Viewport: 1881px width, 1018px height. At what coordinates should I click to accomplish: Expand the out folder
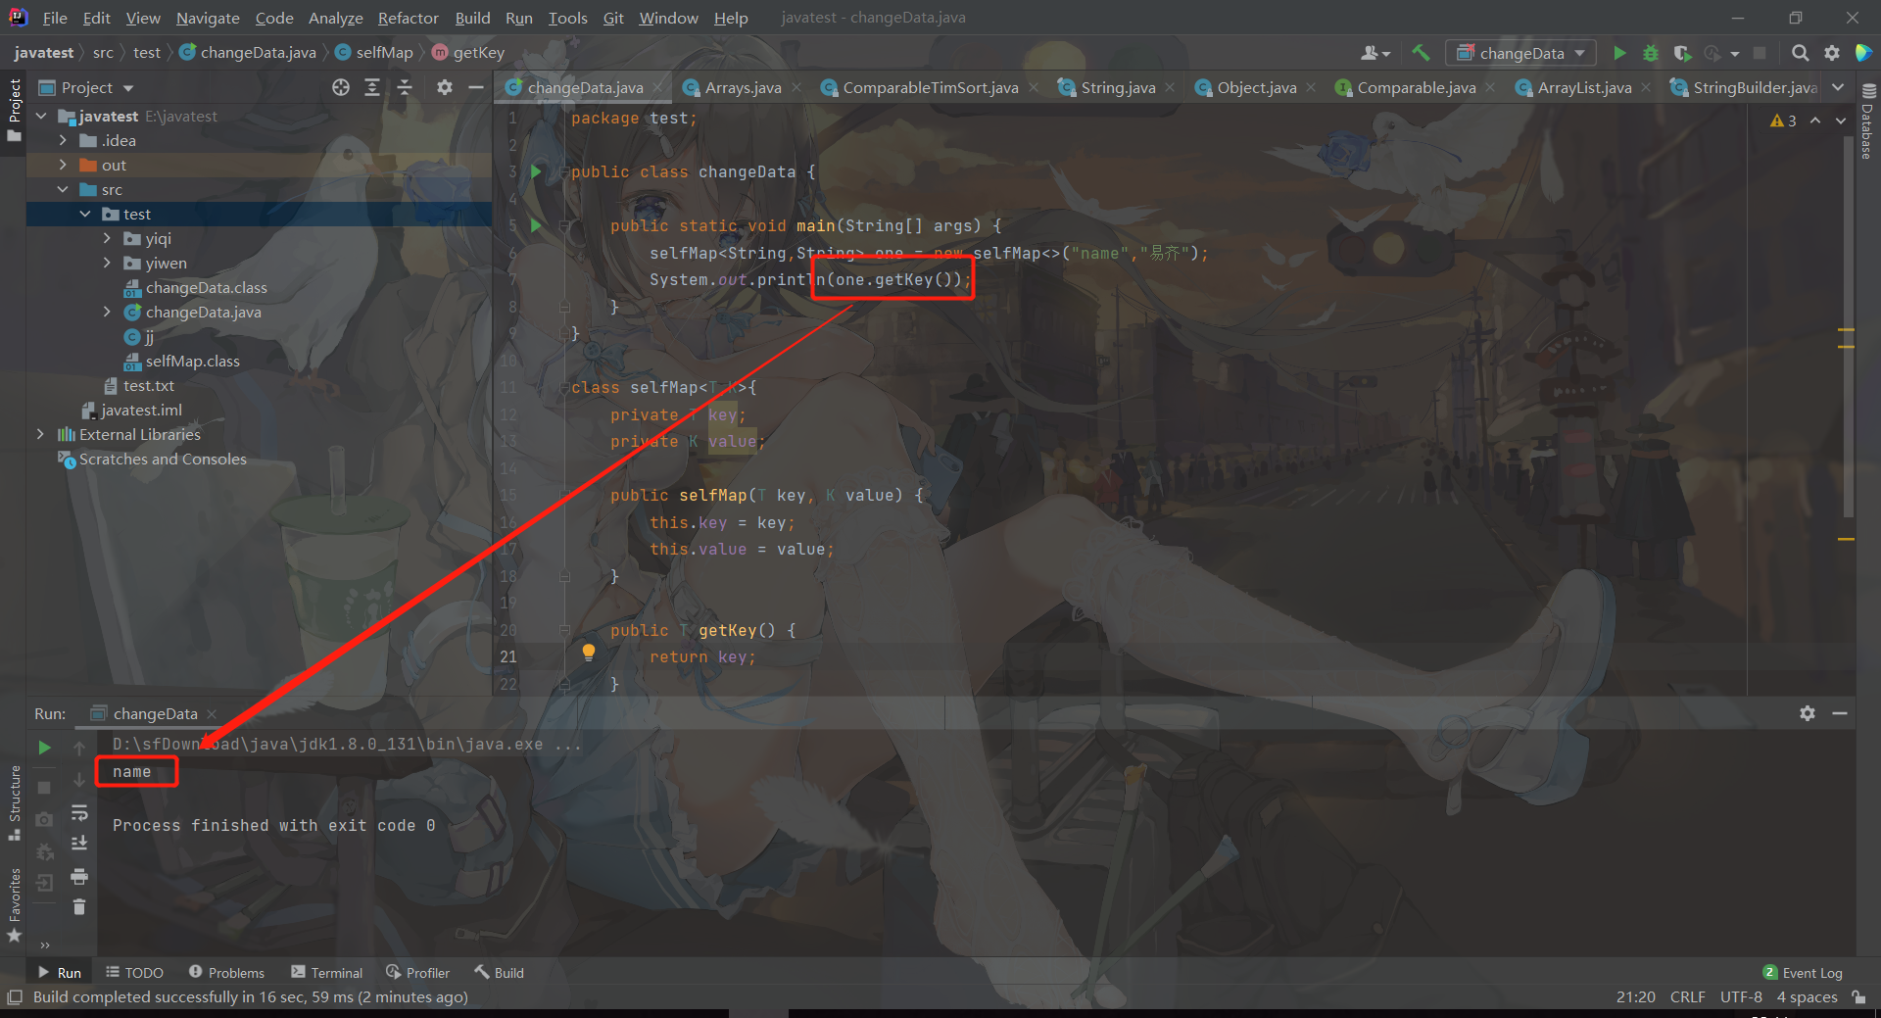click(63, 165)
